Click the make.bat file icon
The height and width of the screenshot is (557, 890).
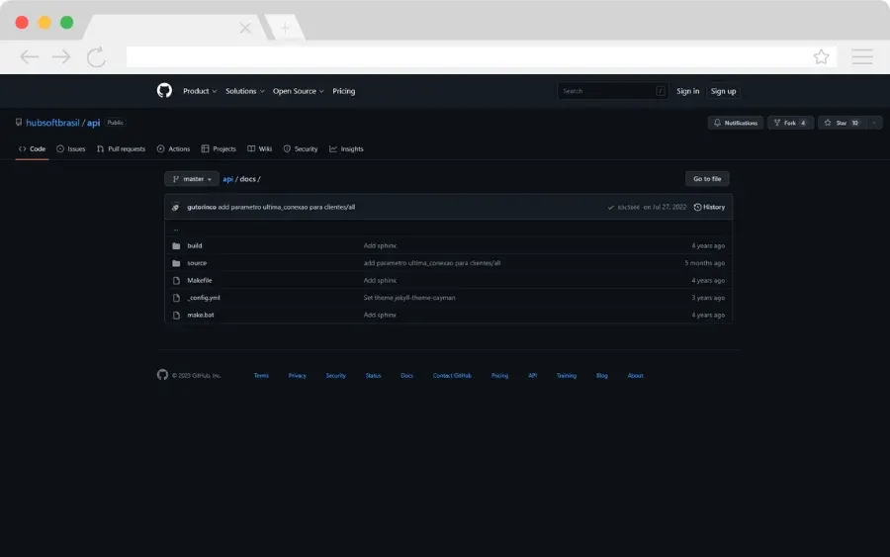(176, 316)
